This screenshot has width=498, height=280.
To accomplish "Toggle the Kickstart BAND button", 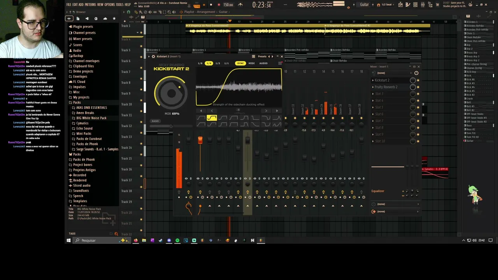I will (x=155, y=121).
